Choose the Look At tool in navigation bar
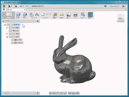 [x=54, y=93]
